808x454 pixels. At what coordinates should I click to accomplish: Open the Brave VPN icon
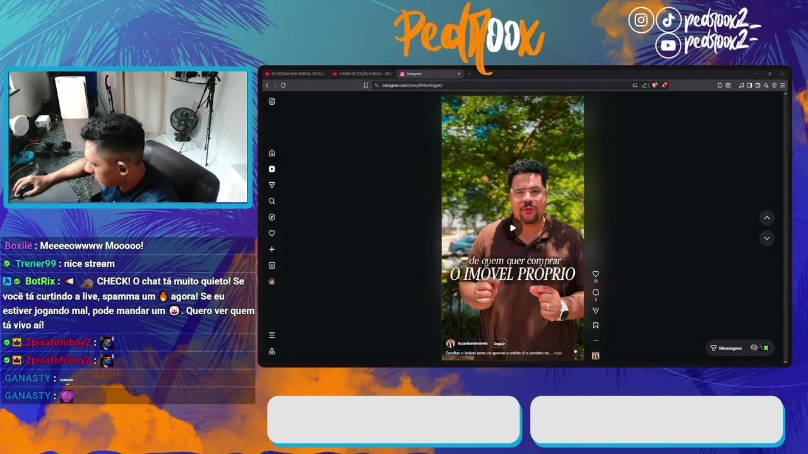click(x=775, y=85)
